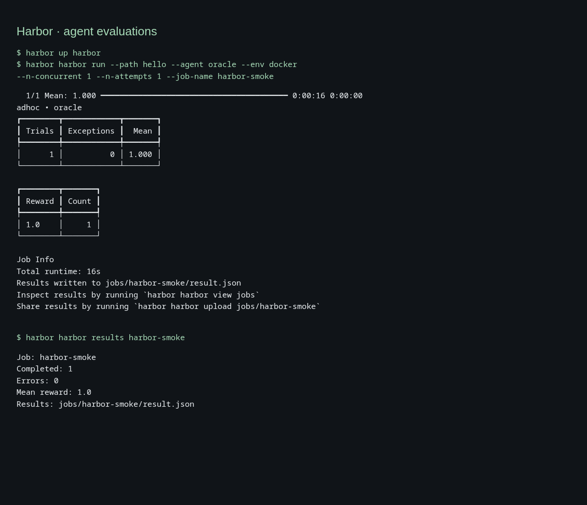Click the 'Job Info' line
This screenshot has width=587, height=505.
click(35, 259)
